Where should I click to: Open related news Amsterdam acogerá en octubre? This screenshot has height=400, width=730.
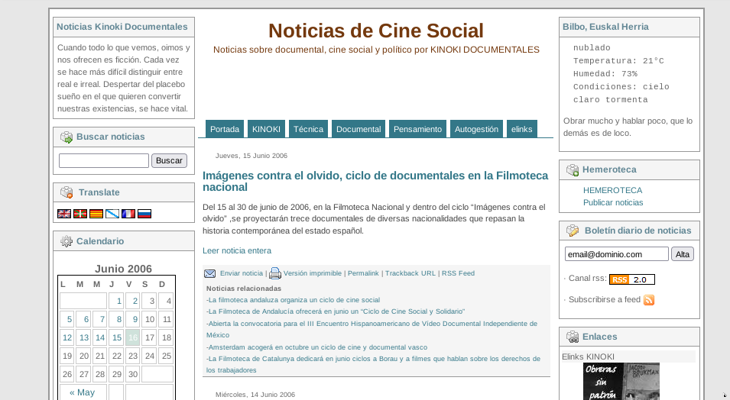pyautogui.click(x=316, y=347)
